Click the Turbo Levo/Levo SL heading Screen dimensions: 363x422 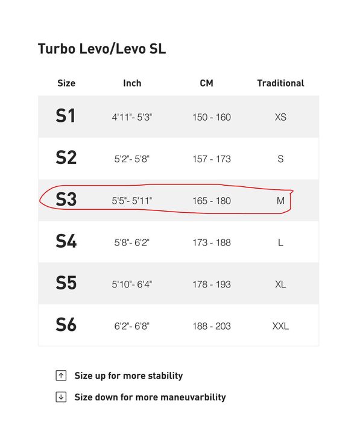click(102, 49)
